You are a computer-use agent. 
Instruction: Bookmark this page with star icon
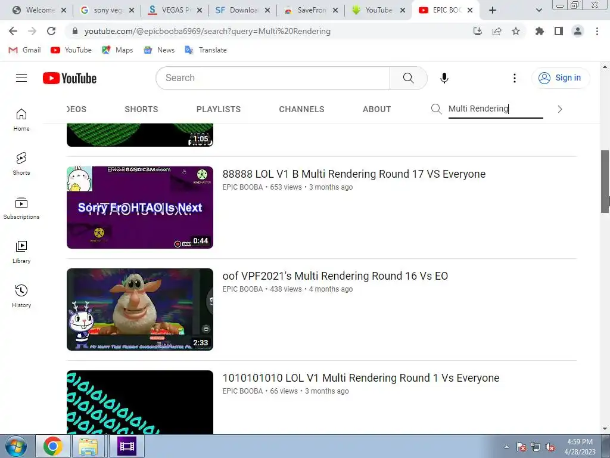click(516, 31)
